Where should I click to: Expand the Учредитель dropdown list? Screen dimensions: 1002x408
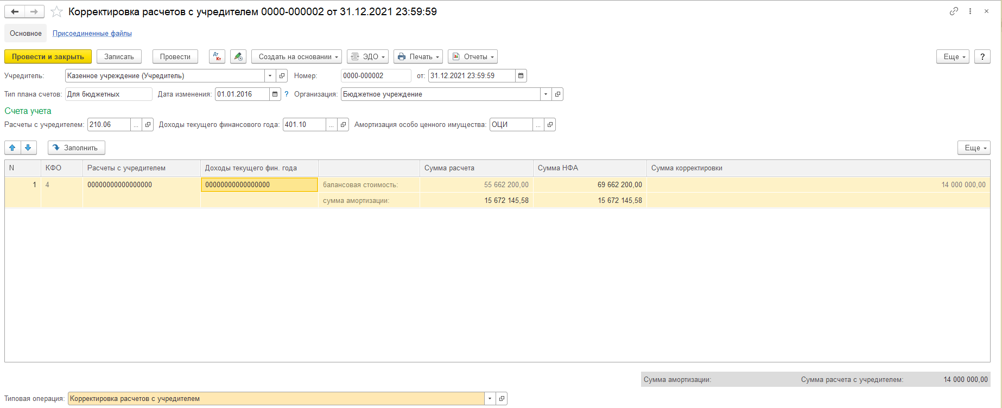tap(270, 76)
